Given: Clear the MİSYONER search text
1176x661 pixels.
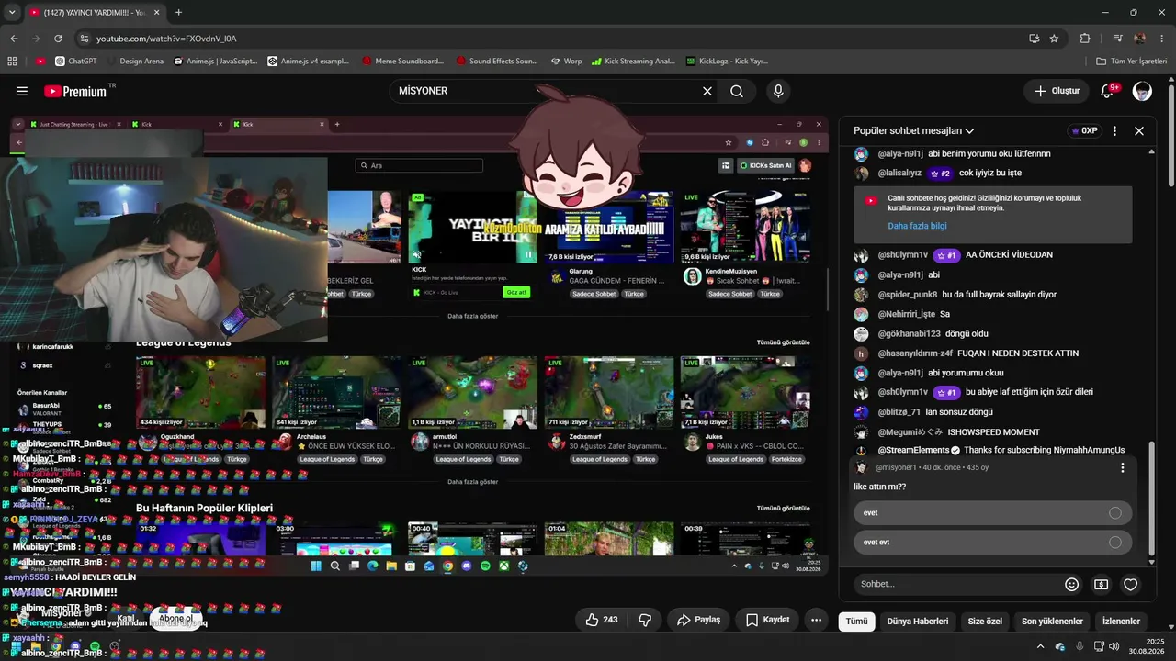Looking at the screenshot, I should (x=707, y=91).
